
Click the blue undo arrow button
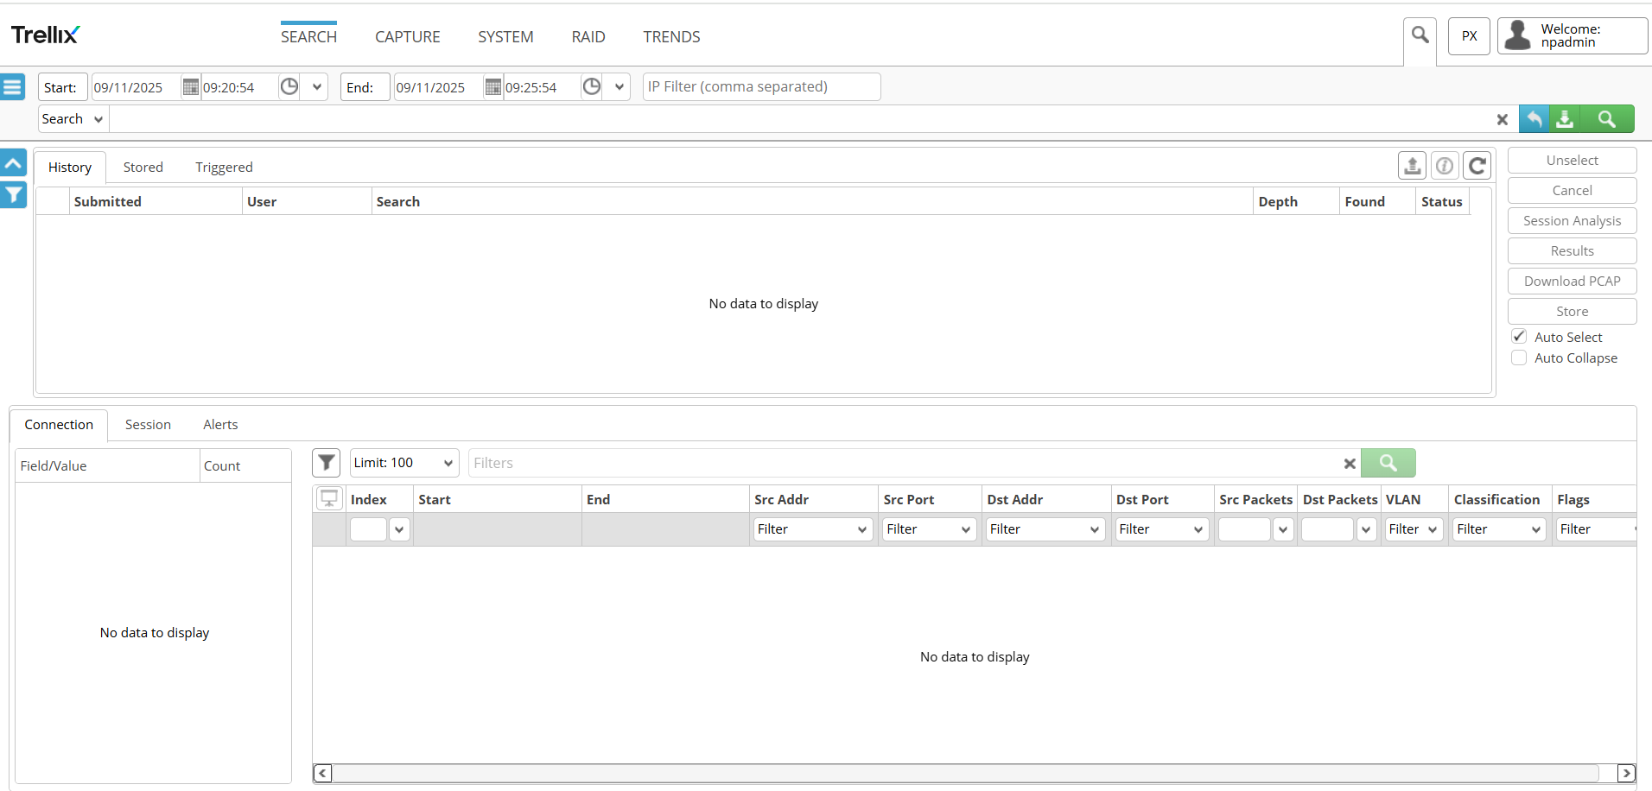click(1534, 119)
